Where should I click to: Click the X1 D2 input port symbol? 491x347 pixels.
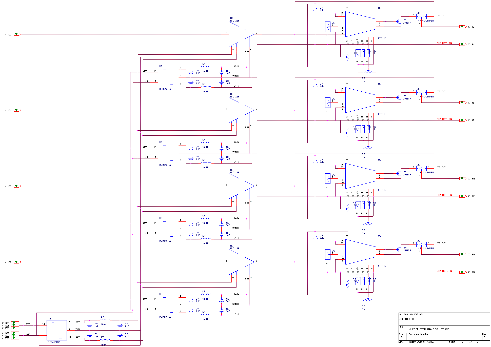click(x=17, y=34)
